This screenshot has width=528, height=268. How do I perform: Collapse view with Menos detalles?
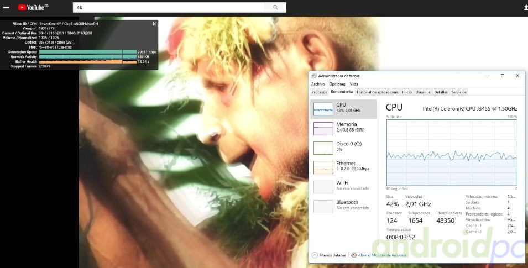(329, 255)
